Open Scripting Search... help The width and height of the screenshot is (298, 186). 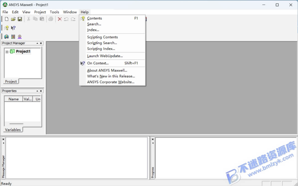[x=112, y=43]
